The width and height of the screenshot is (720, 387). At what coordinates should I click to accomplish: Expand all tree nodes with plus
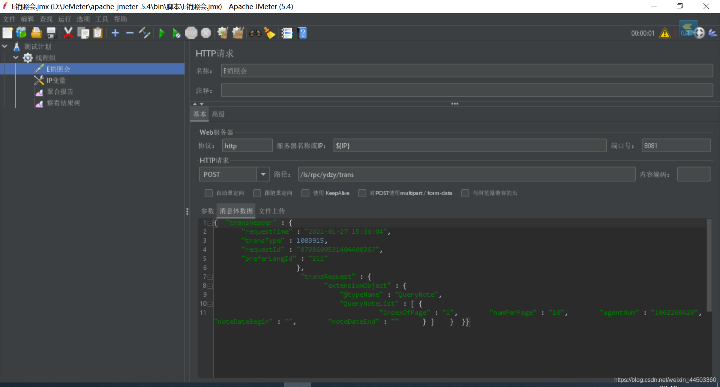coord(115,33)
